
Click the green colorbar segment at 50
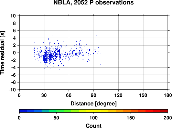(60, 111)
